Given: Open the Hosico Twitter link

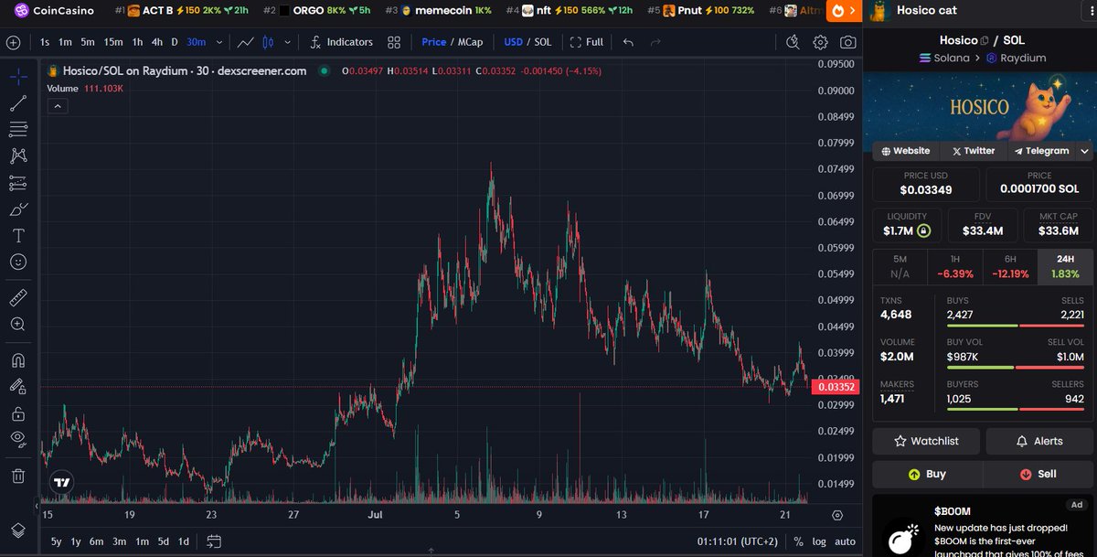Looking at the screenshot, I should click(974, 151).
